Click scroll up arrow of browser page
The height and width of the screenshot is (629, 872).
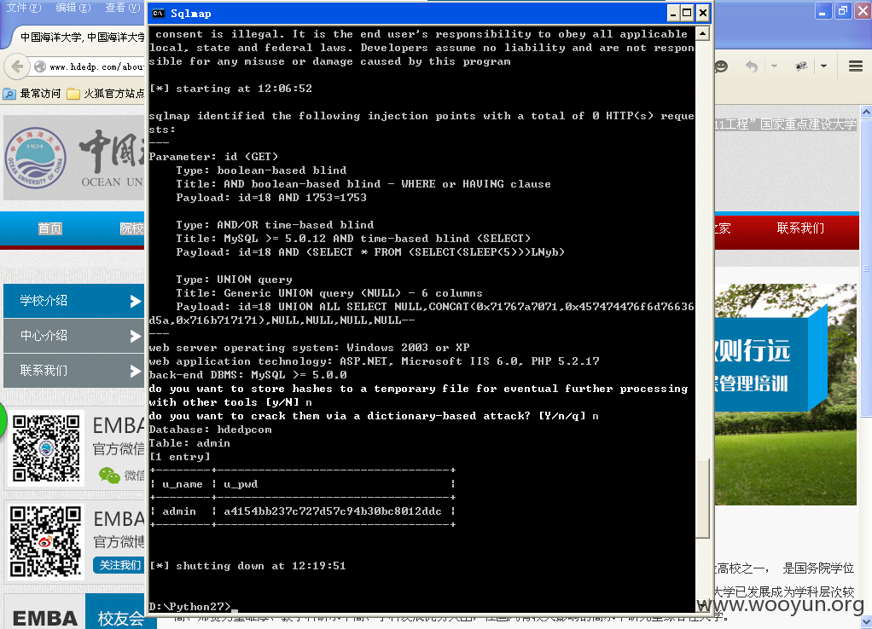pos(866,112)
